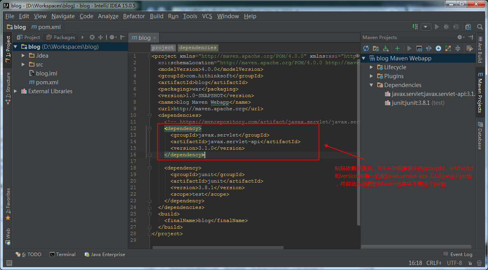Open Project Structure icon in main toolbar
Viewport: 488px width, 270px height.
[x=468, y=27]
